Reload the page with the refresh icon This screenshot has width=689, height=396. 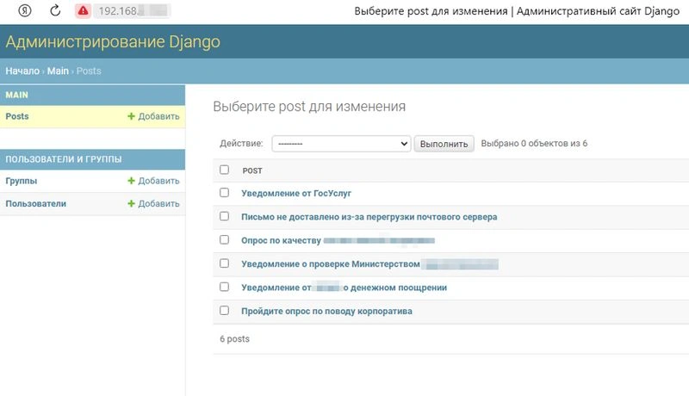tap(55, 10)
